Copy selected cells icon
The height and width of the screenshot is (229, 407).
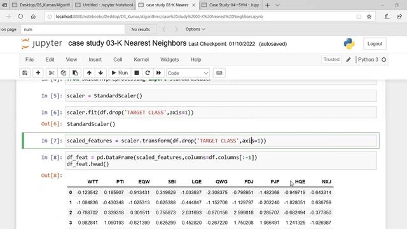(x=63, y=73)
